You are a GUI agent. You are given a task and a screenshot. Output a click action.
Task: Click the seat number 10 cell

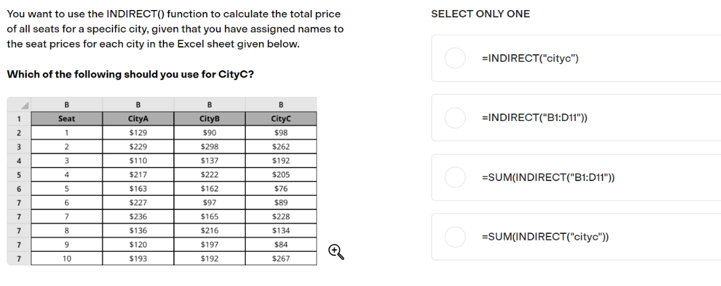67,259
